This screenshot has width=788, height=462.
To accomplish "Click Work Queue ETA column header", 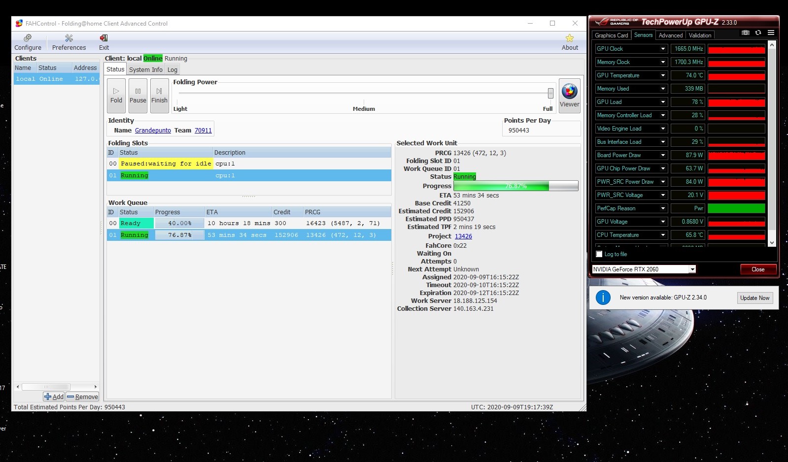I will [238, 212].
